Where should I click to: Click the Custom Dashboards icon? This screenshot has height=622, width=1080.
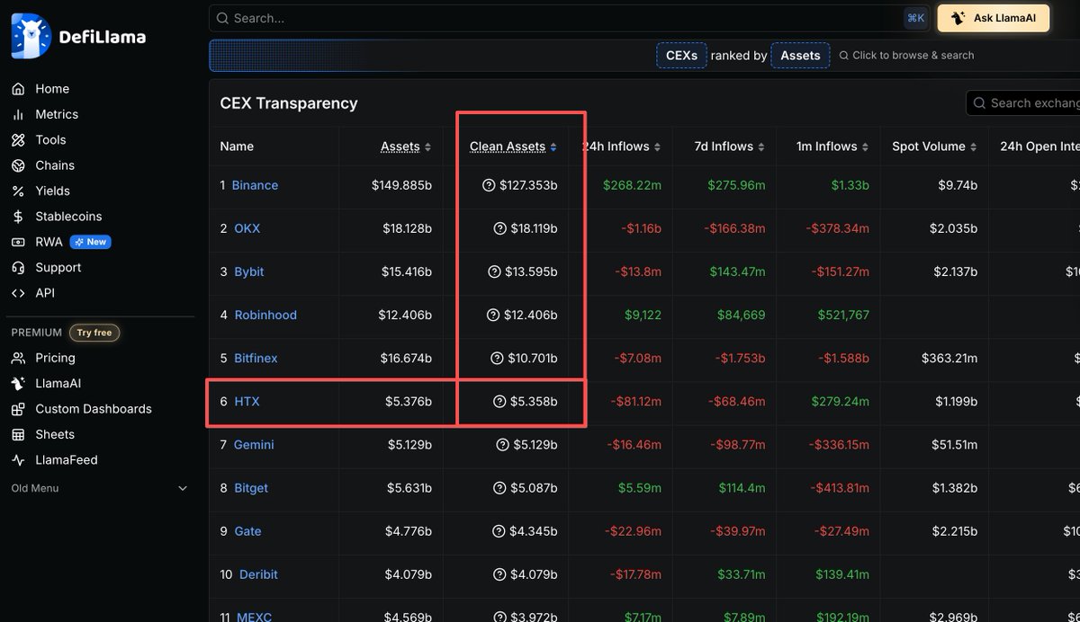[18, 409]
